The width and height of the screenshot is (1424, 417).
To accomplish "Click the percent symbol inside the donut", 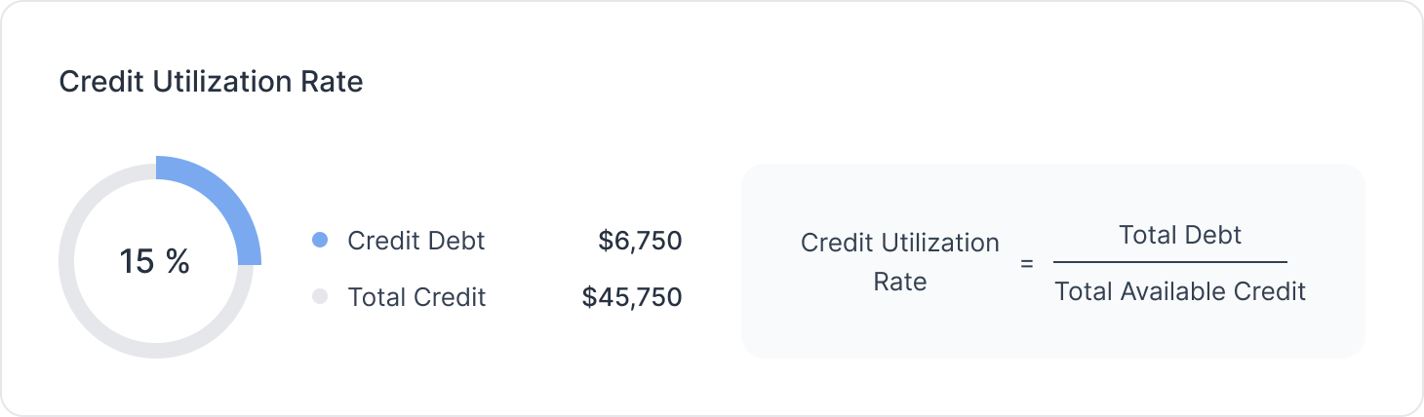I will (178, 261).
